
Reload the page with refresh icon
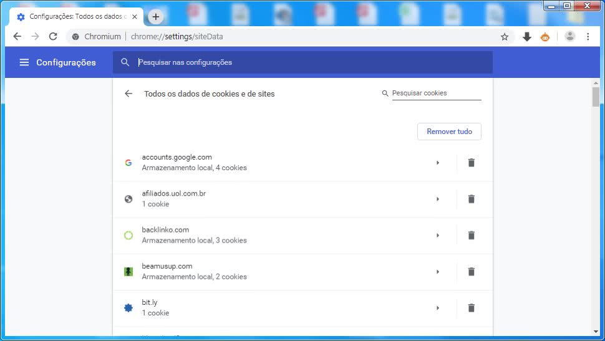pyautogui.click(x=53, y=36)
